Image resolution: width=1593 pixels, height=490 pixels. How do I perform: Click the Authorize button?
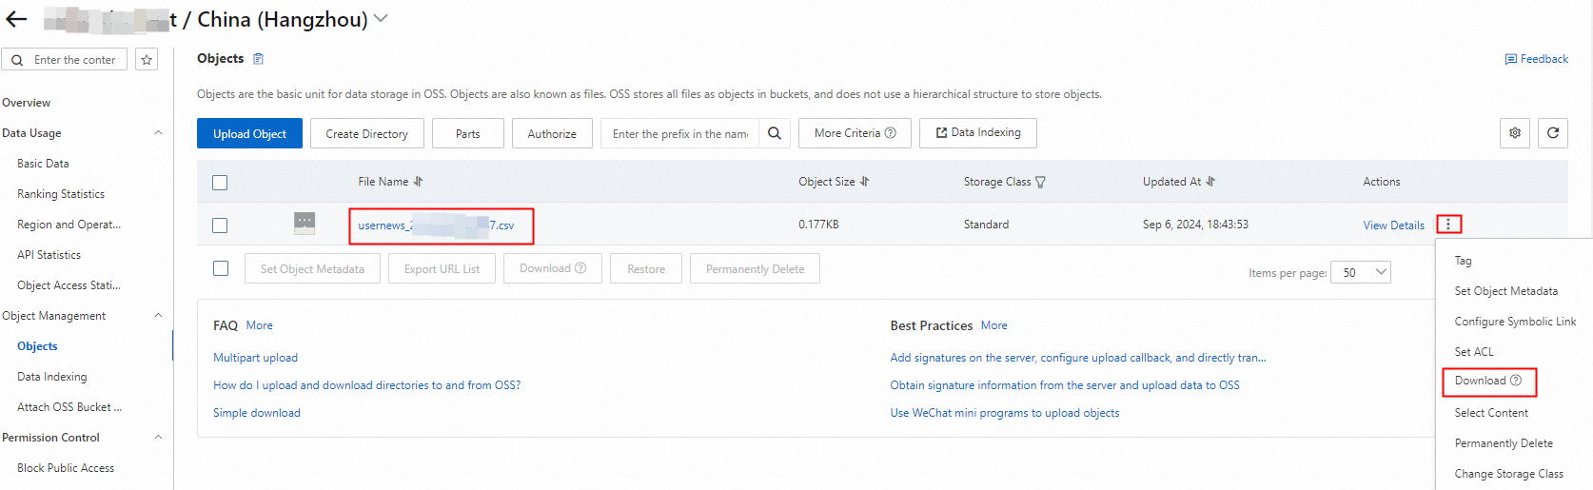(552, 133)
